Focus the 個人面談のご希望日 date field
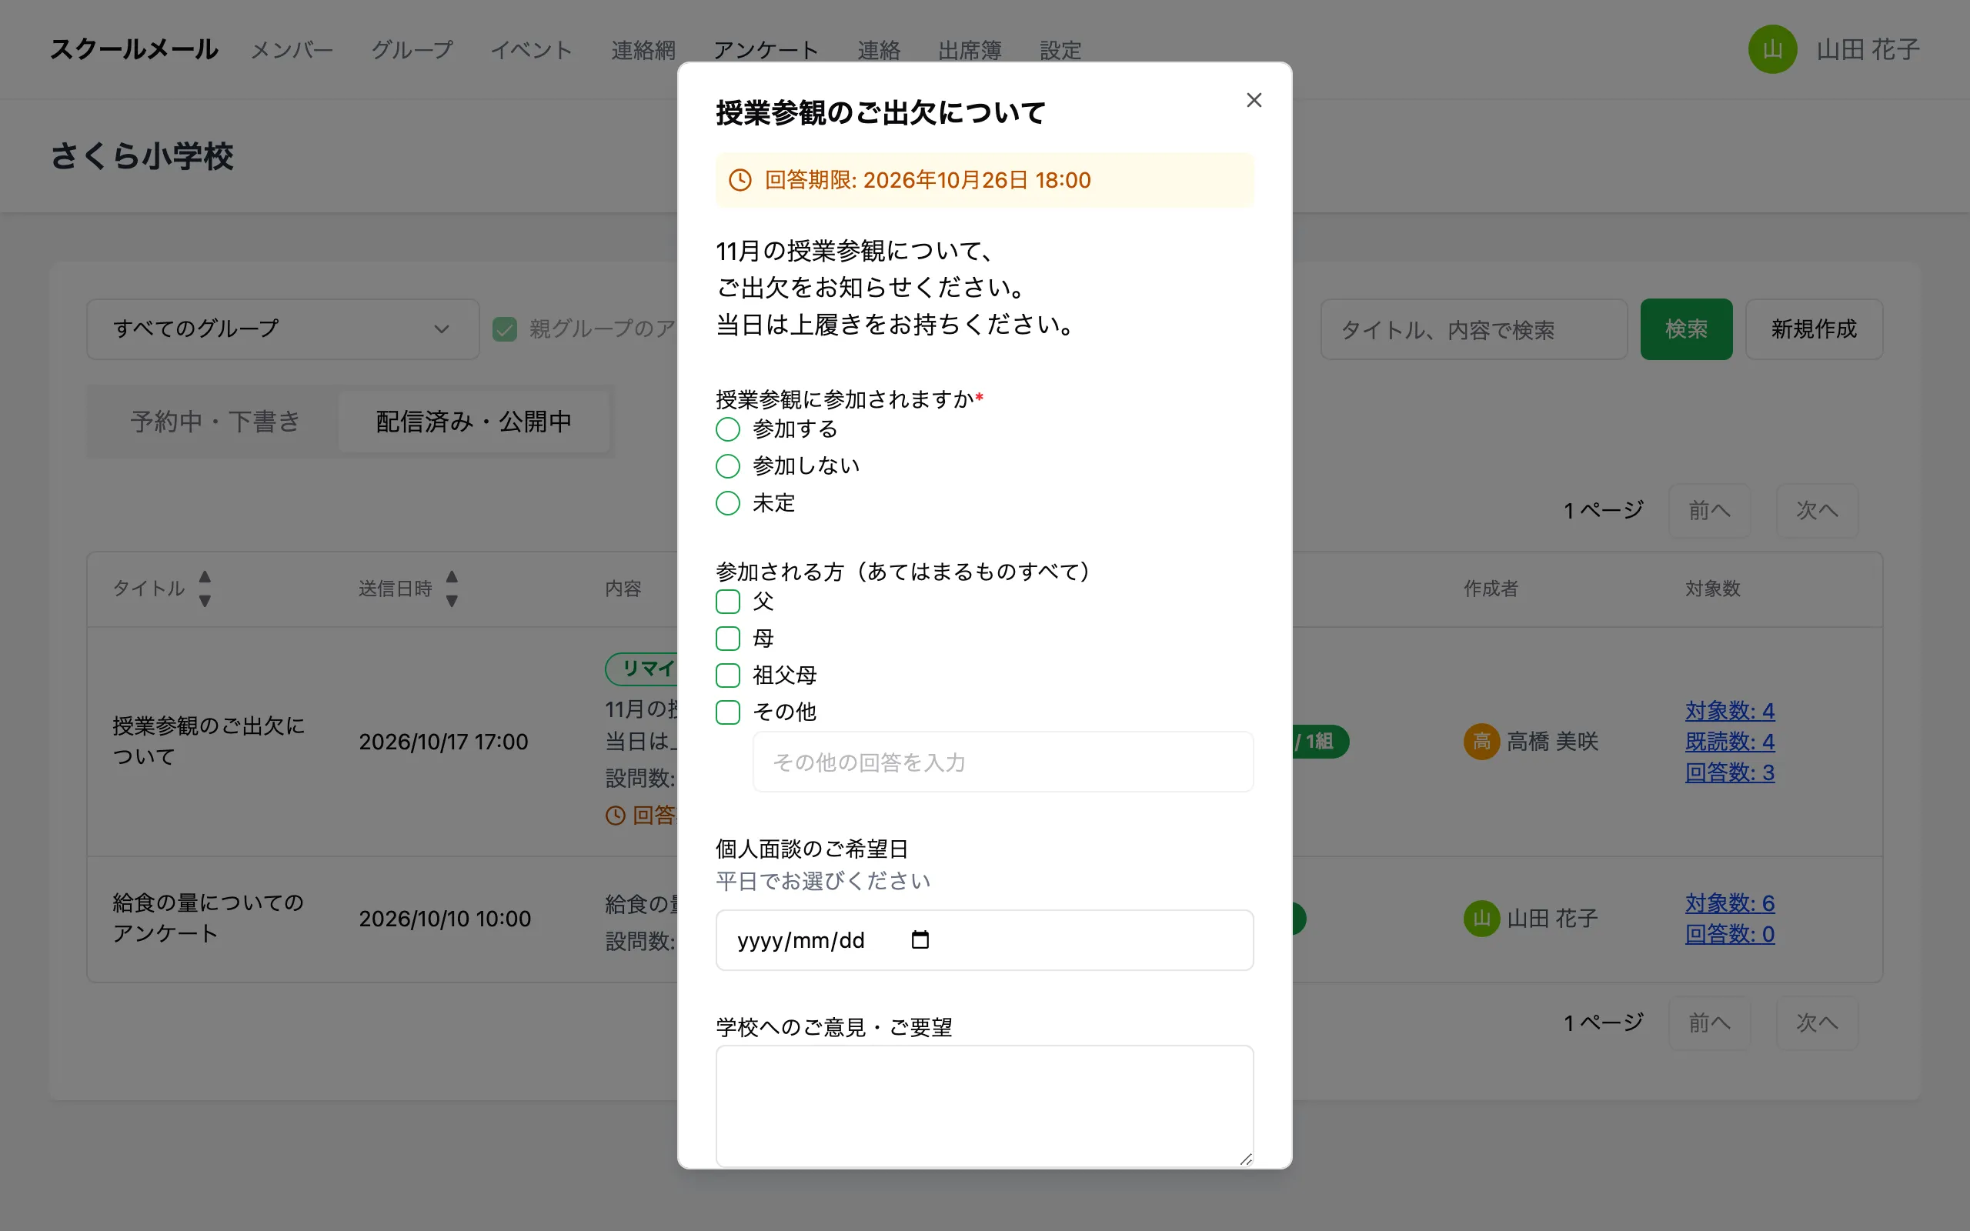 click(984, 940)
